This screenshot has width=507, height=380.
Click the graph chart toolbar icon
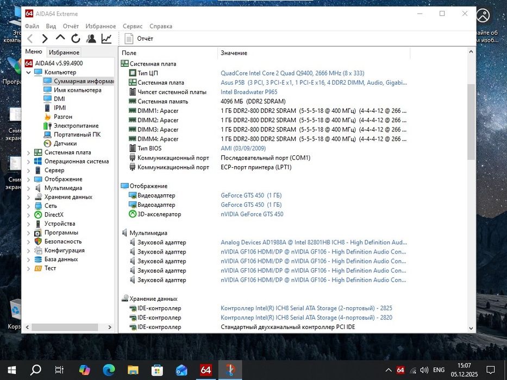pos(107,39)
